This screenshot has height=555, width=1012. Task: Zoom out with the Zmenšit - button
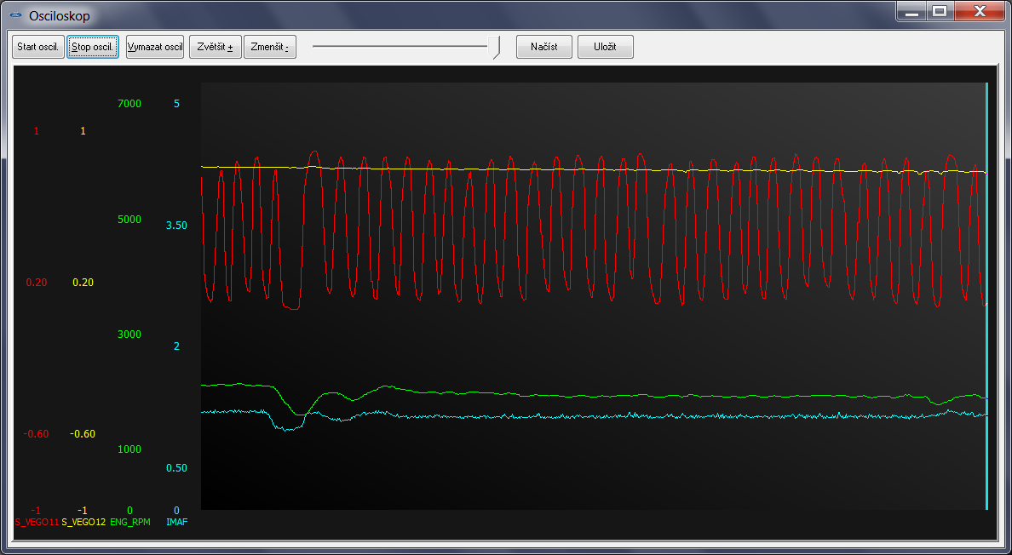(x=270, y=47)
